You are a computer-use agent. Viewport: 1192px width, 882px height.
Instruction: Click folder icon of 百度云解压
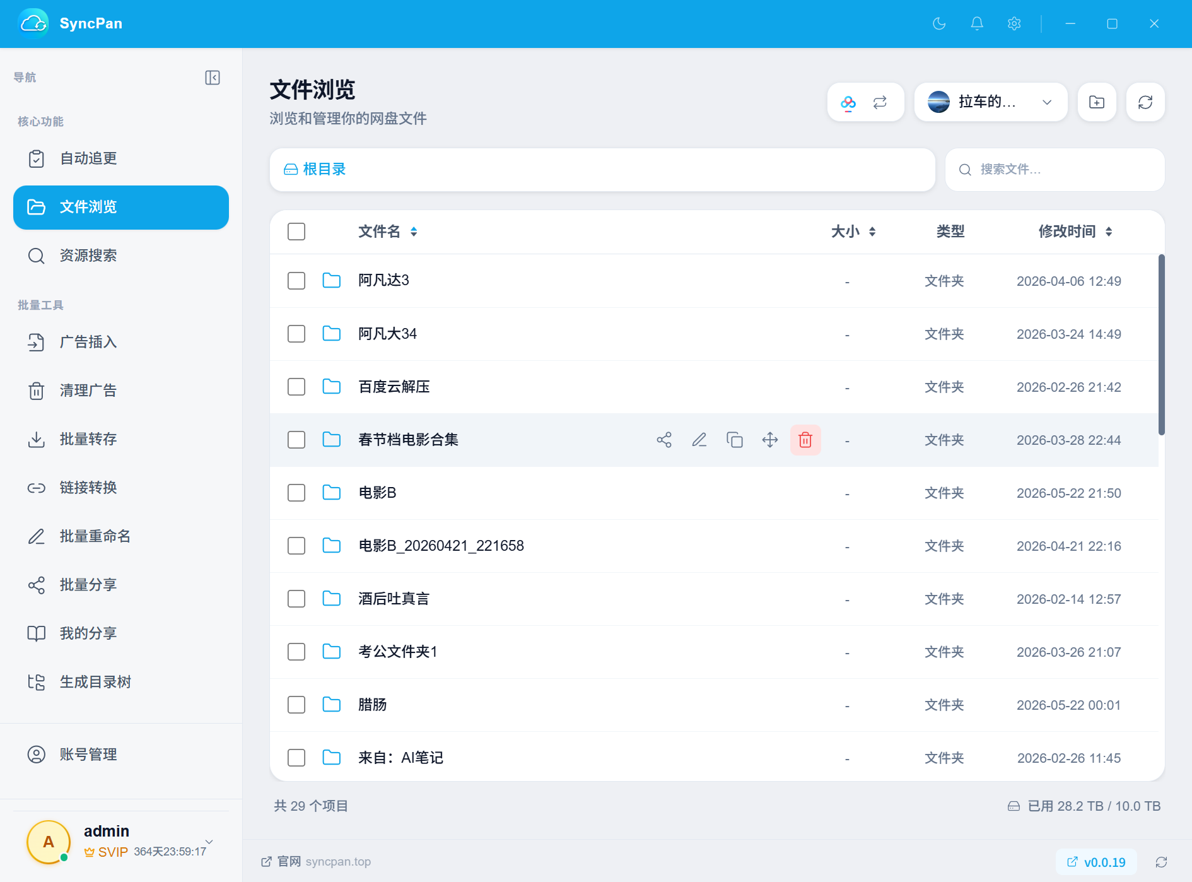click(x=332, y=386)
